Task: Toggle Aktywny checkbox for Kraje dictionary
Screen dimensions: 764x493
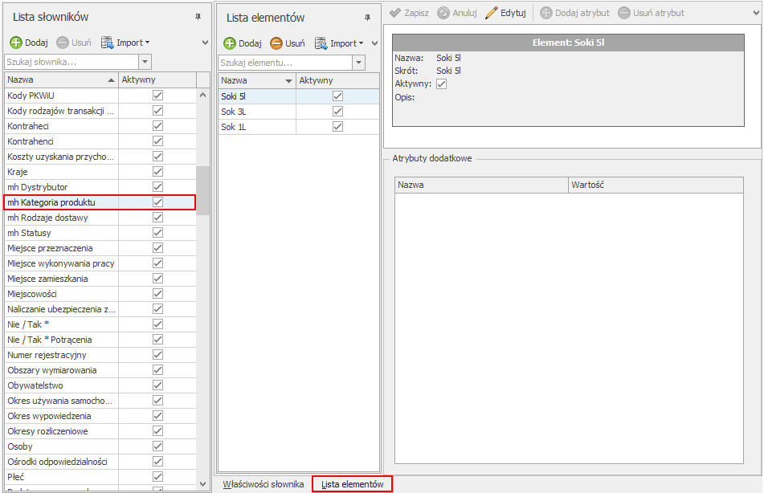Action: click(x=157, y=172)
